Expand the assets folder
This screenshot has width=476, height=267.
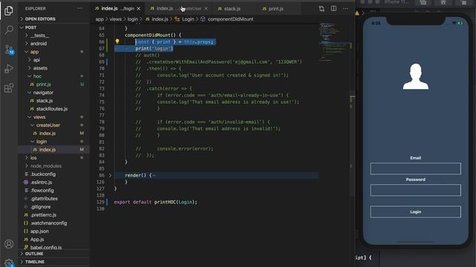(40, 68)
